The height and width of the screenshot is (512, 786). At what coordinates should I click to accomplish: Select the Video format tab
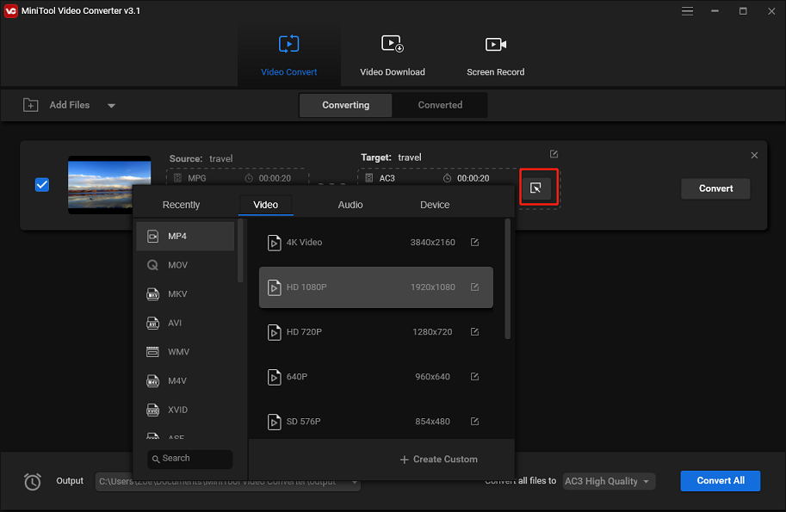click(x=266, y=205)
